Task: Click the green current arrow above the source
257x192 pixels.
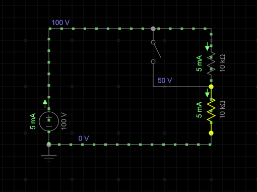Action: [x=45, y=104]
